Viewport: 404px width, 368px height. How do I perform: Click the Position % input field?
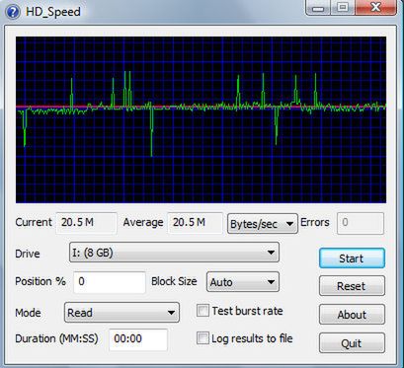110,282
